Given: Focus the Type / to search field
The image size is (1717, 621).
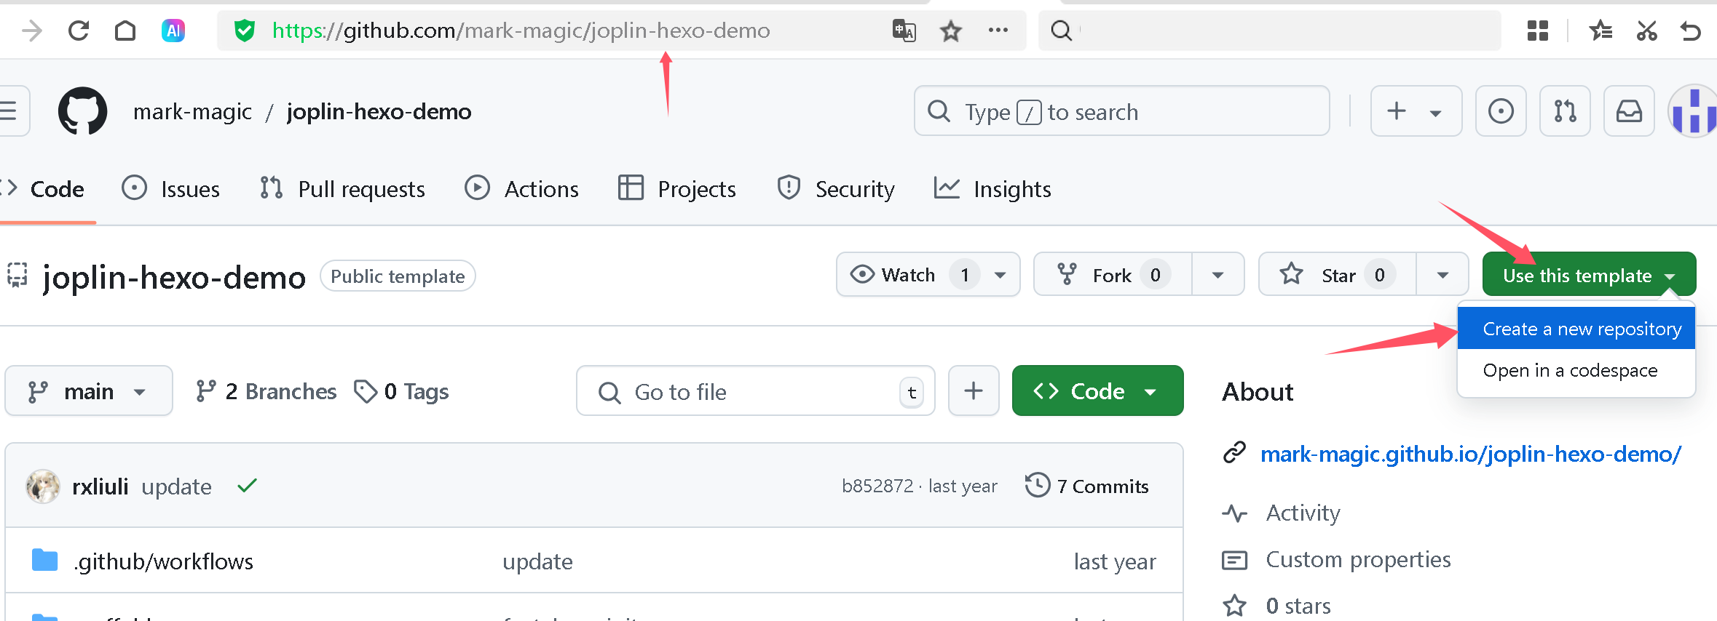Looking at the screenshot, I should coord(1122,111).
